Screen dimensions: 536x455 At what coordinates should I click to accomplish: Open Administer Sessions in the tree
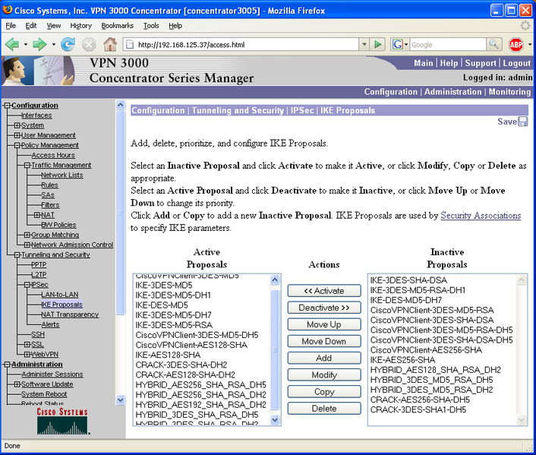[x=52, y=374]
